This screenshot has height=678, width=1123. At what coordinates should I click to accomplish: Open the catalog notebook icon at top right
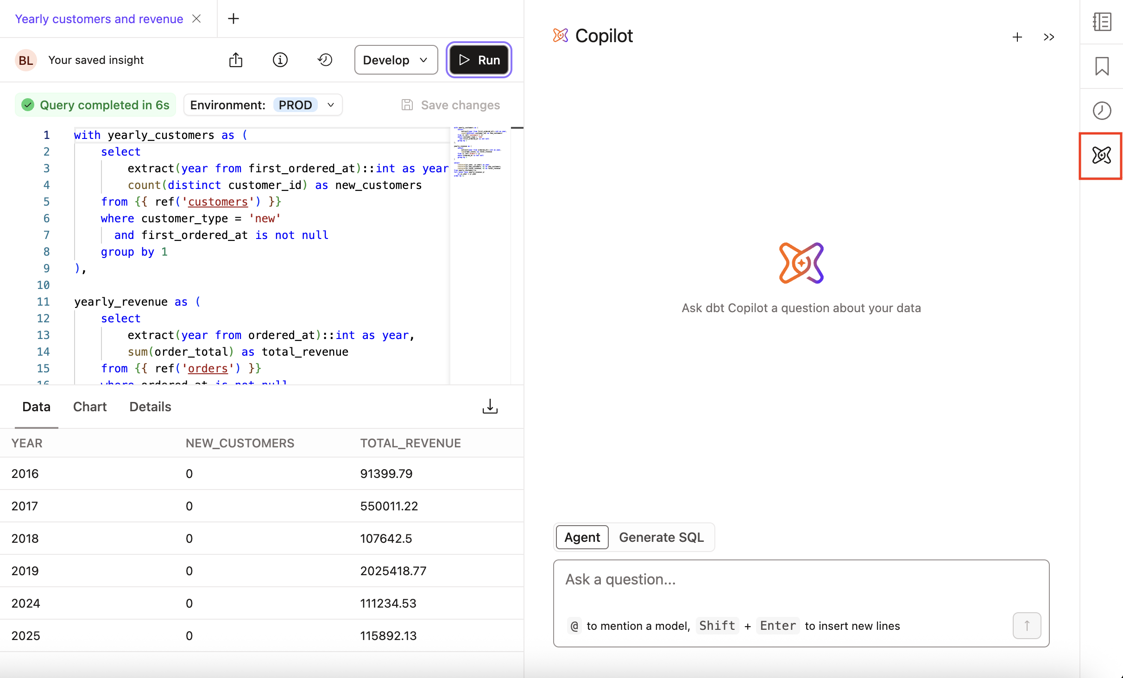1101,21
